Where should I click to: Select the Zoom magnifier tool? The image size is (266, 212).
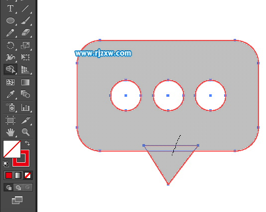click(25, 132)
